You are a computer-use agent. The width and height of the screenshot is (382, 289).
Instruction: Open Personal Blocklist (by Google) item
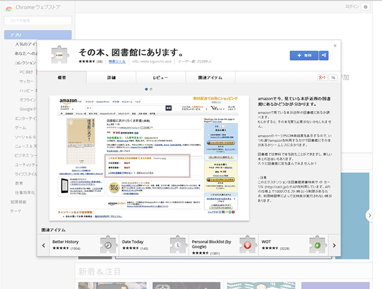(223, 245)
